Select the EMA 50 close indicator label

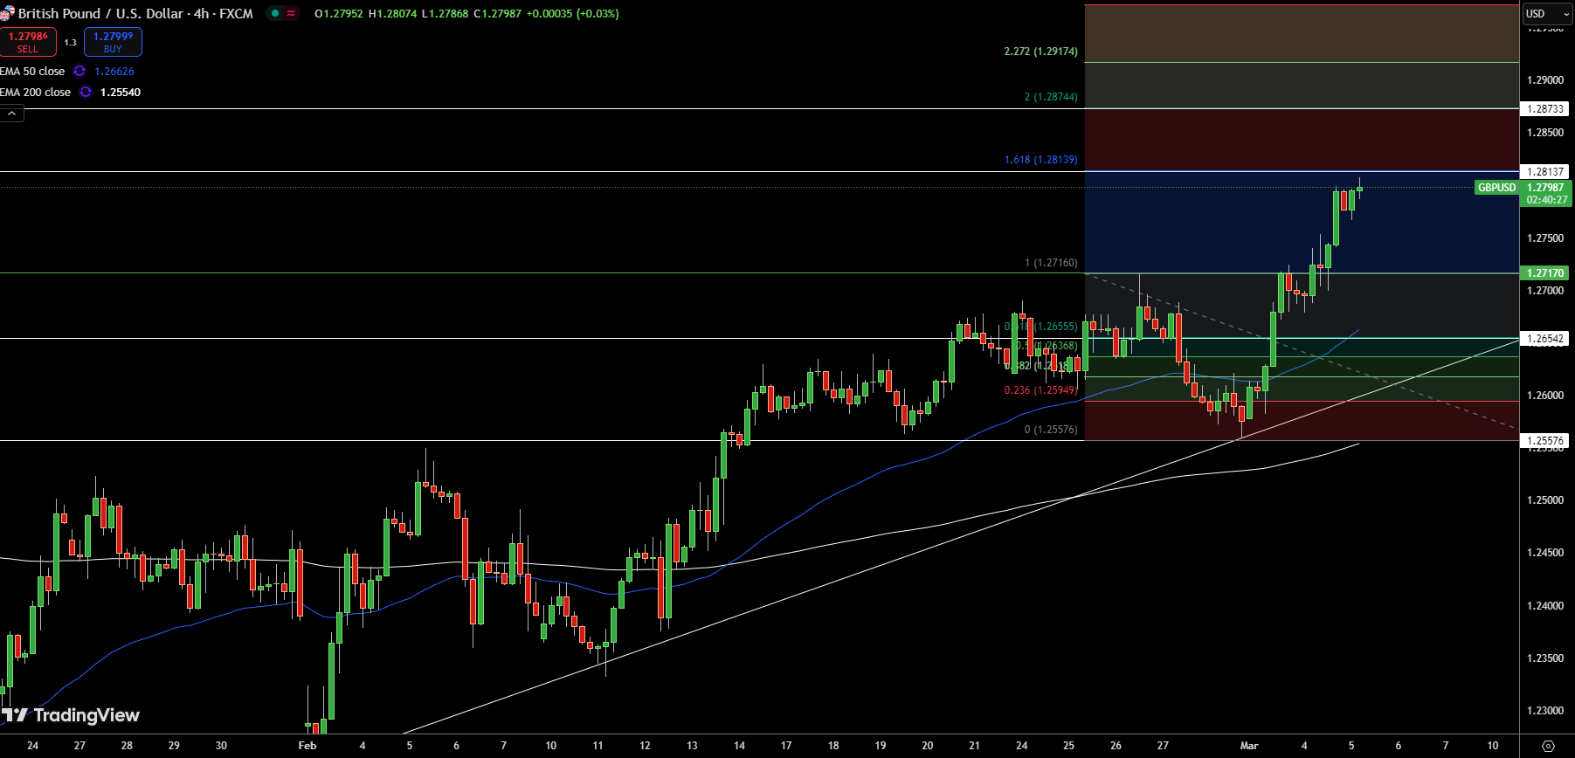click(32, 72)
